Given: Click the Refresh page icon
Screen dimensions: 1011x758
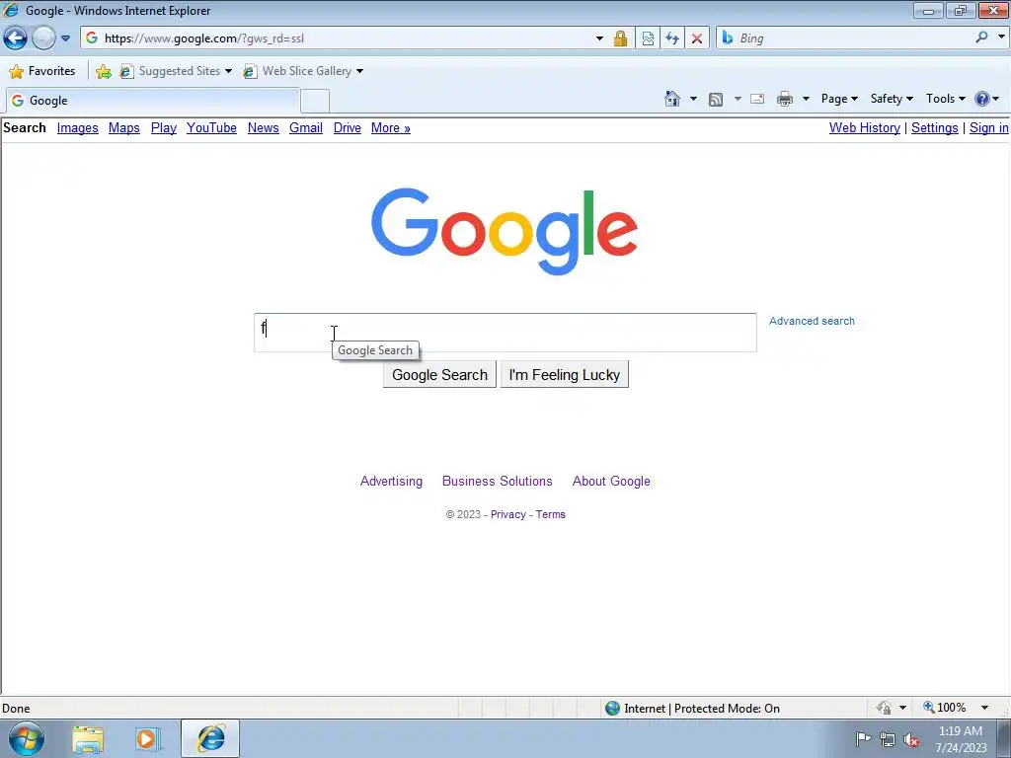Looking at the screenshot, I should coord(672,38).
